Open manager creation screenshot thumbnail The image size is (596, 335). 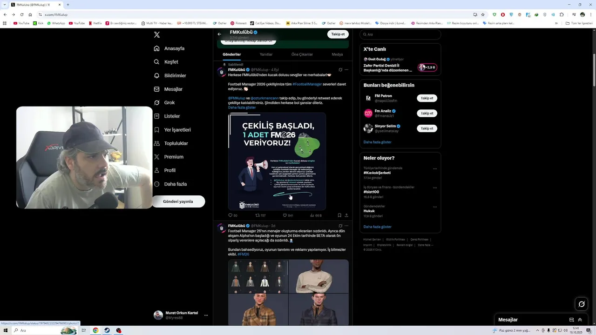point(258,276)
